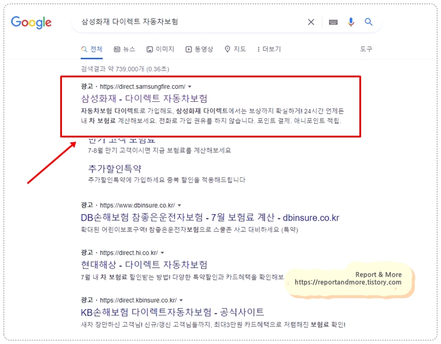The height and width of the screenshot is (344, 441).
Task: Select the 전체 tab
Action: [x=92, y=49]
